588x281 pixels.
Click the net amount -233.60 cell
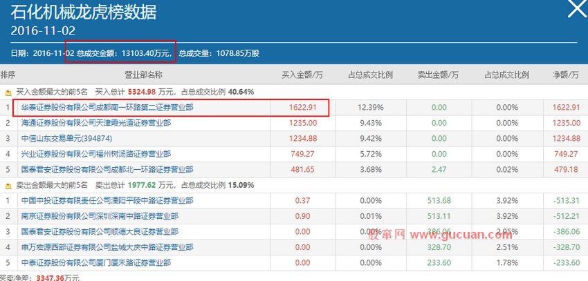[566, 263]
